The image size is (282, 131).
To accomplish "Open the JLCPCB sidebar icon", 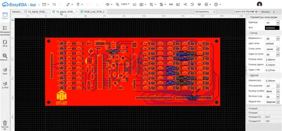I will (5, 85).
